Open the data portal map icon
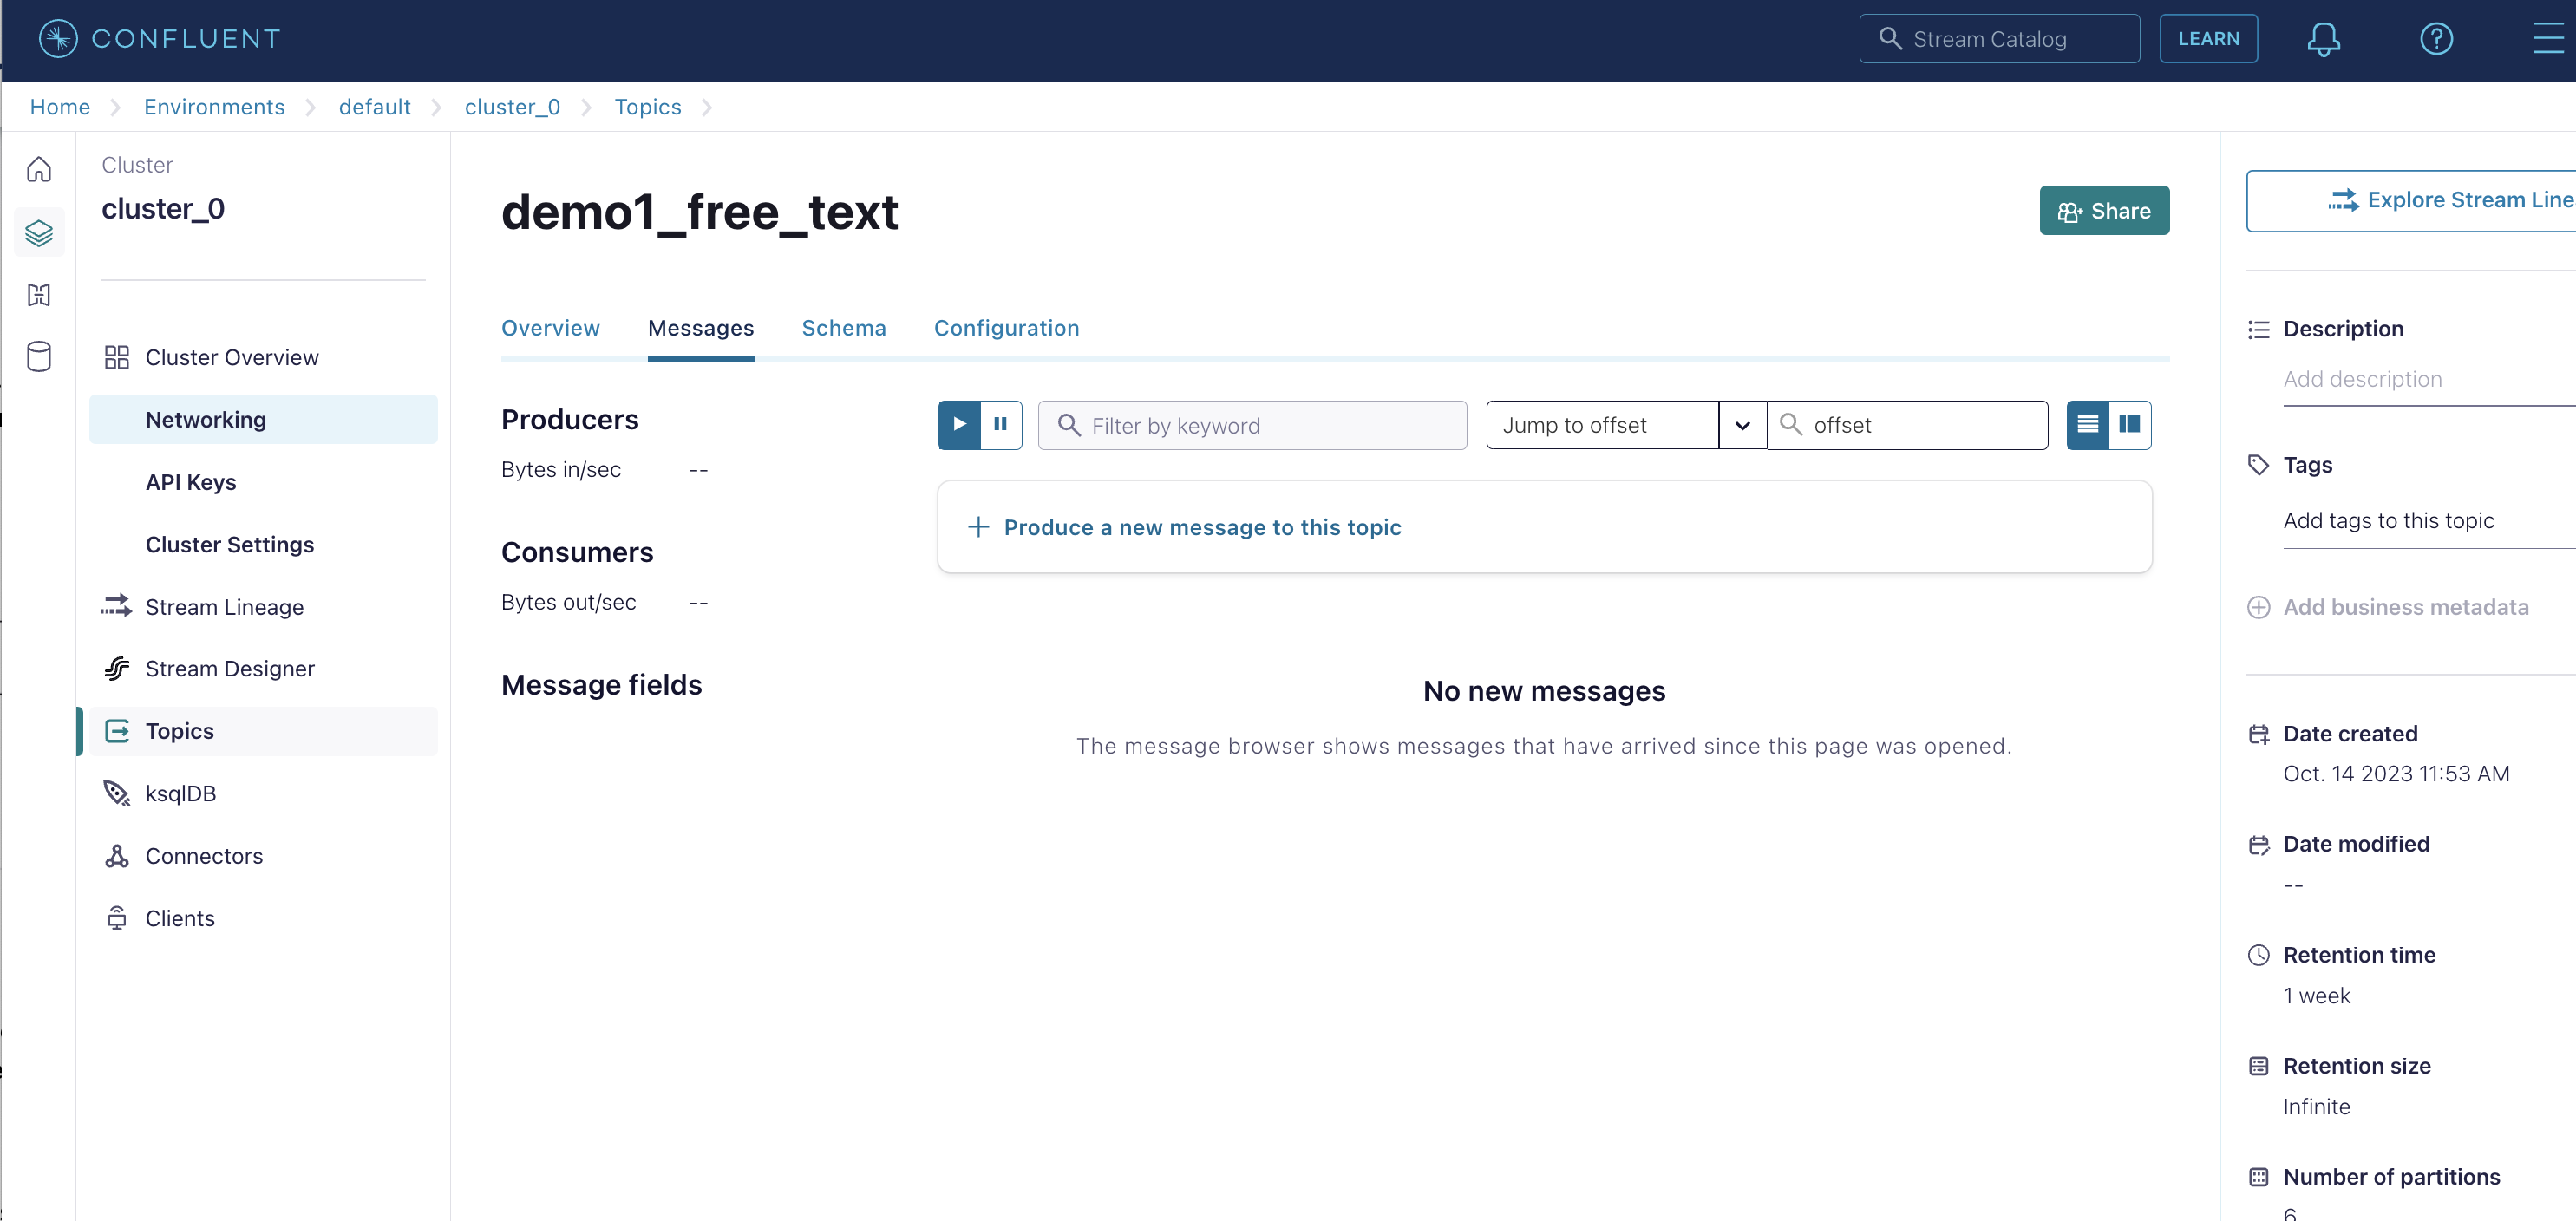 click(x=39, y=294)
